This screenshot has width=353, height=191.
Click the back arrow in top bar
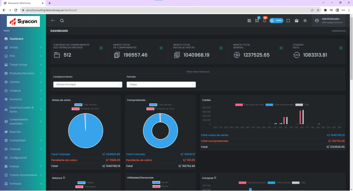[x=53, y=21]
